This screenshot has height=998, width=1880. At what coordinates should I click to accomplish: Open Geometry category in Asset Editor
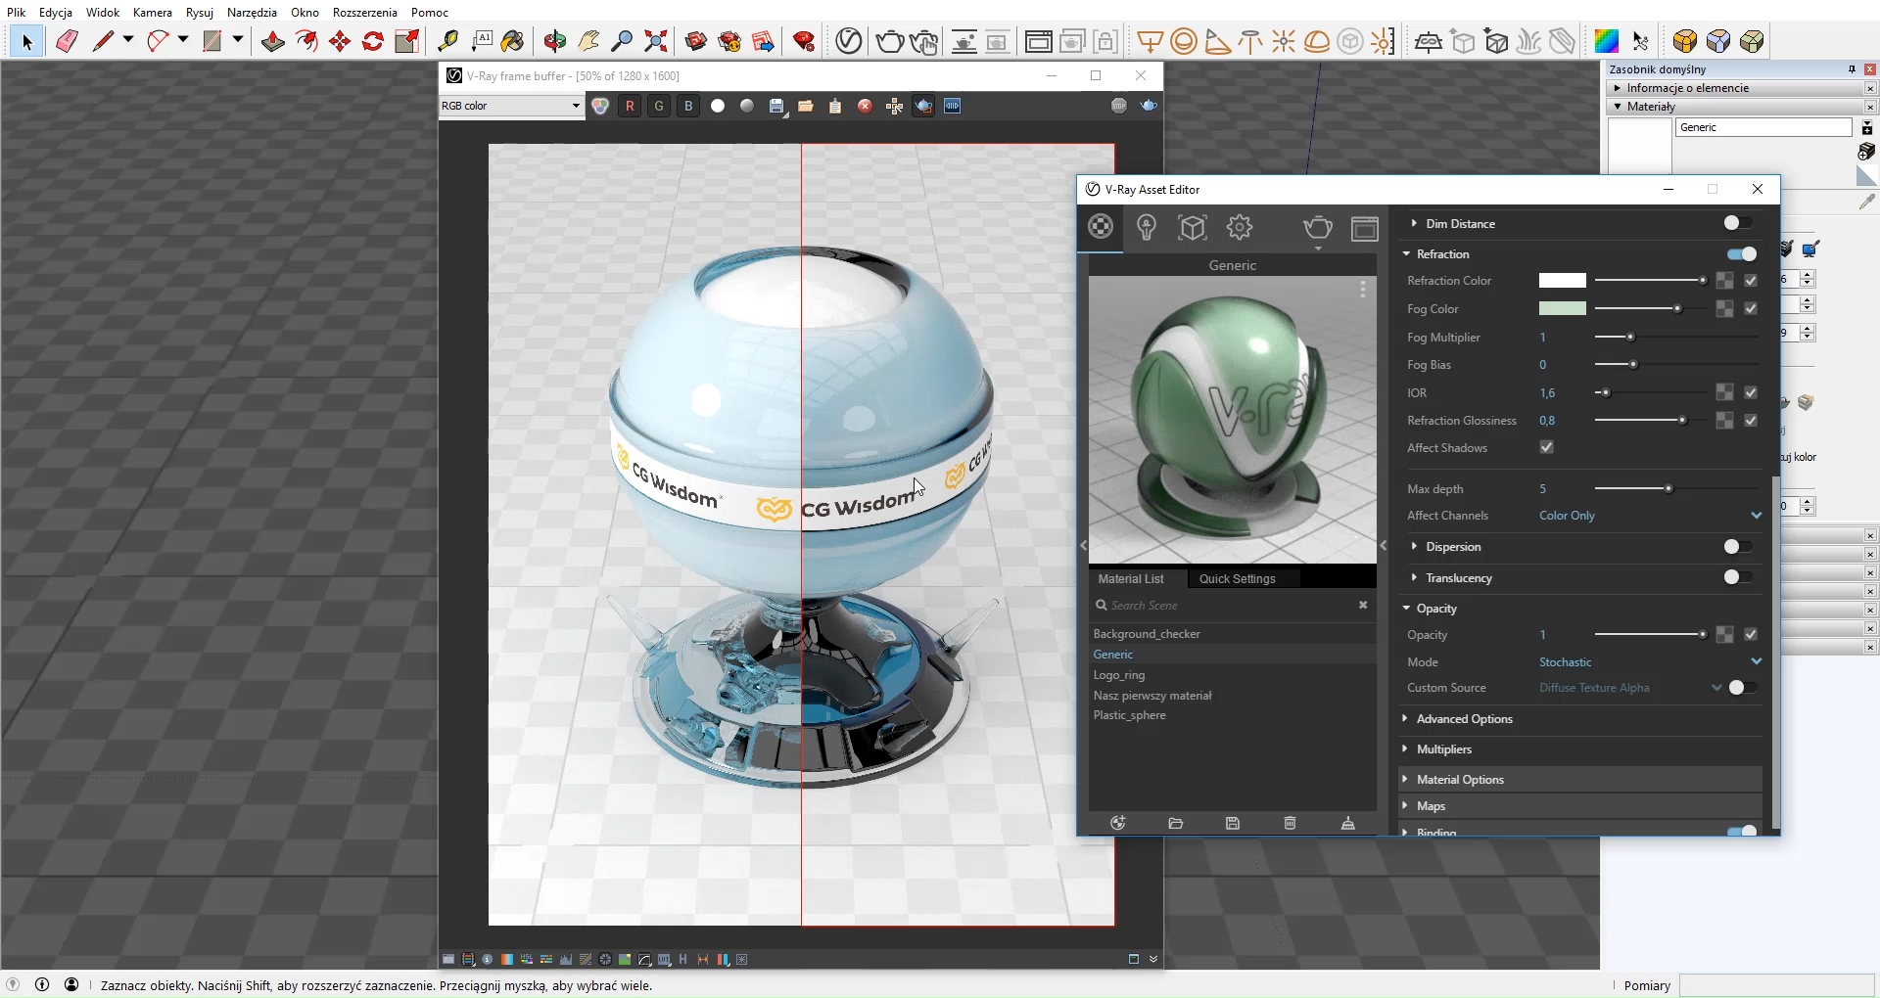point(1193,227)
